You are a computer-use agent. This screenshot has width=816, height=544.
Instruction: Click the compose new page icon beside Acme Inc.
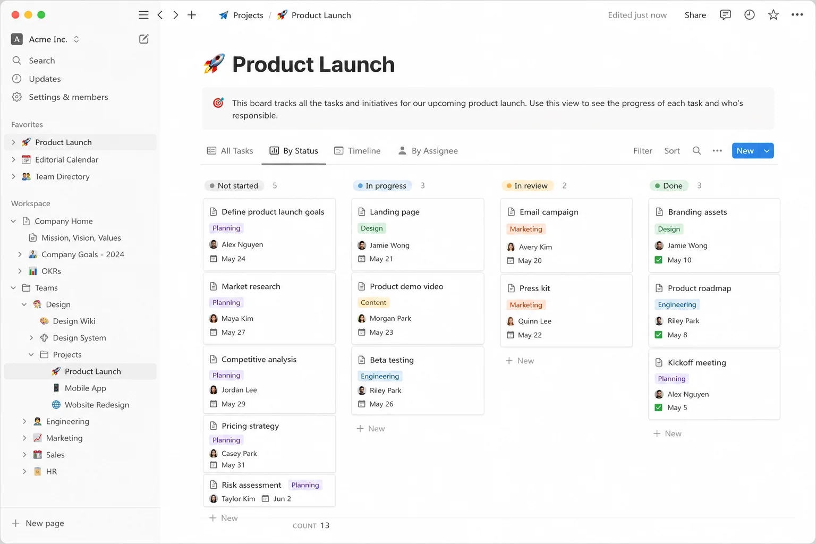(x=144, y=39)
